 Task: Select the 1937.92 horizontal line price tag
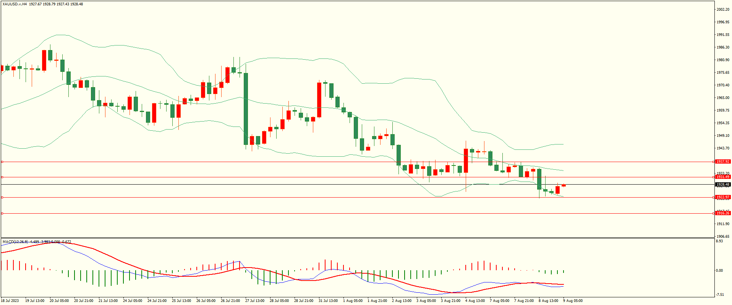pos(722,162)
